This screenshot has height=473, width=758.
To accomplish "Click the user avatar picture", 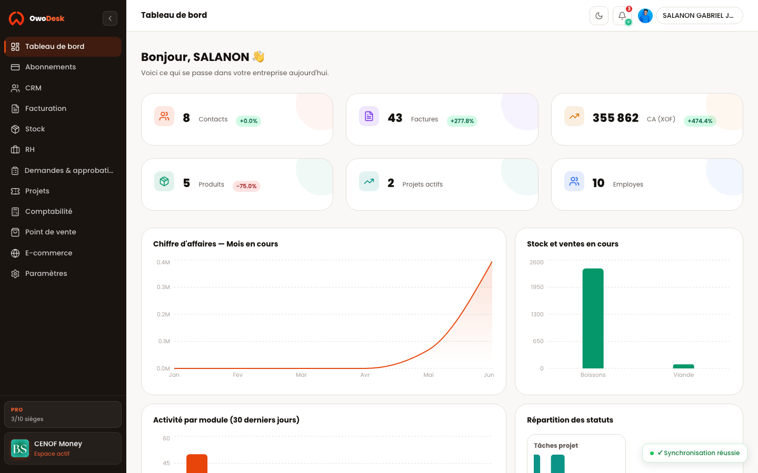I will click(645, 16).
